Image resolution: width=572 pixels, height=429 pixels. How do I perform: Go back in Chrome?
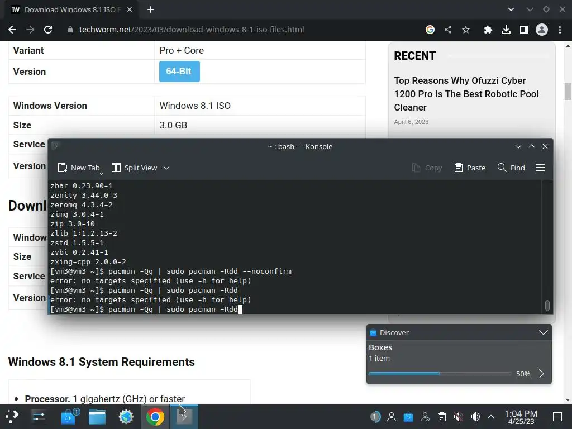[12, 30]
